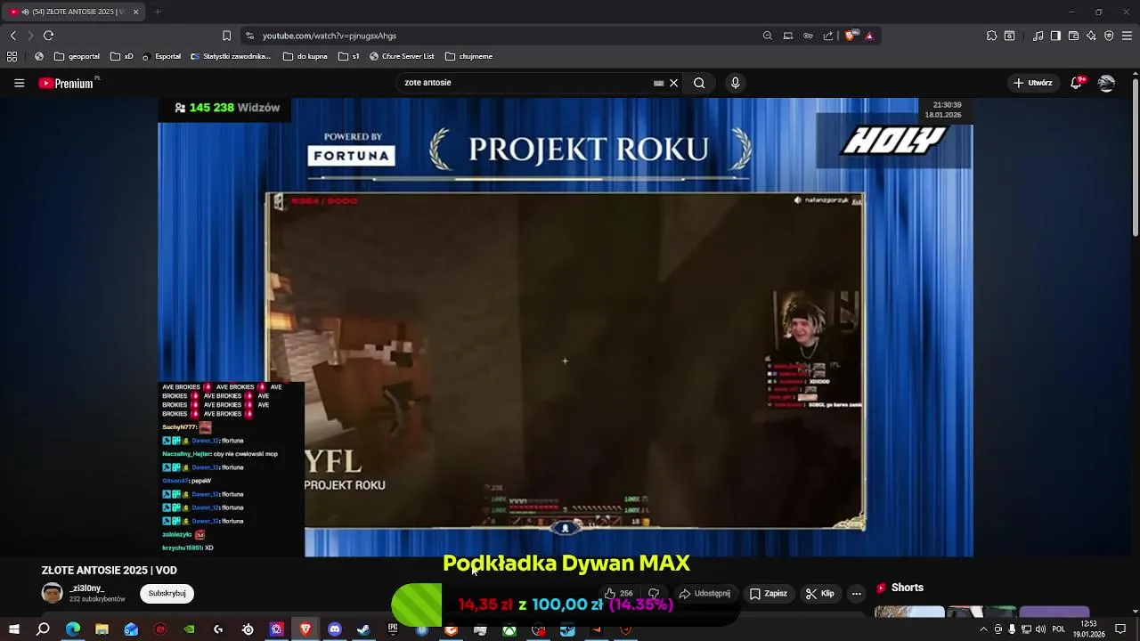1140x641 pixels.
Task: Open Discord from the taskbar
Action: pyautogui.click(x=335, y=629)
